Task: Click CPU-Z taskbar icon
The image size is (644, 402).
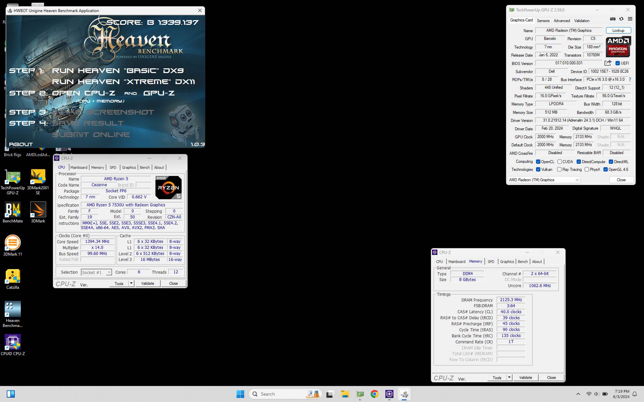Action: click(389, 394)
